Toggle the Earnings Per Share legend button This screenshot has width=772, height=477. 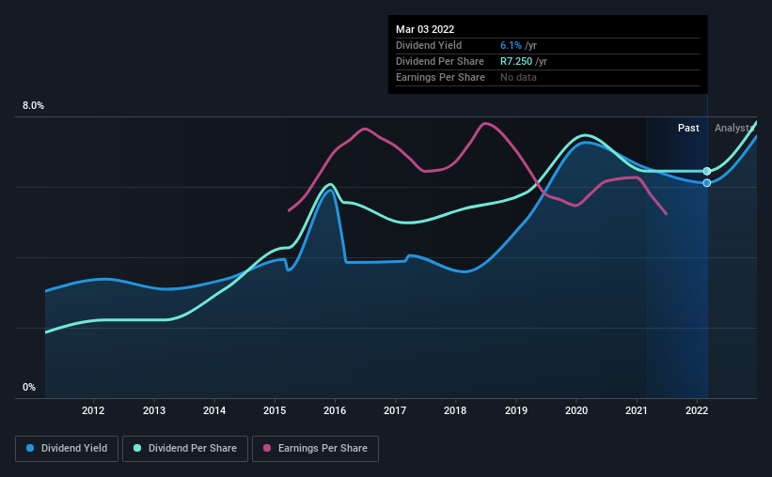[315, 449]
